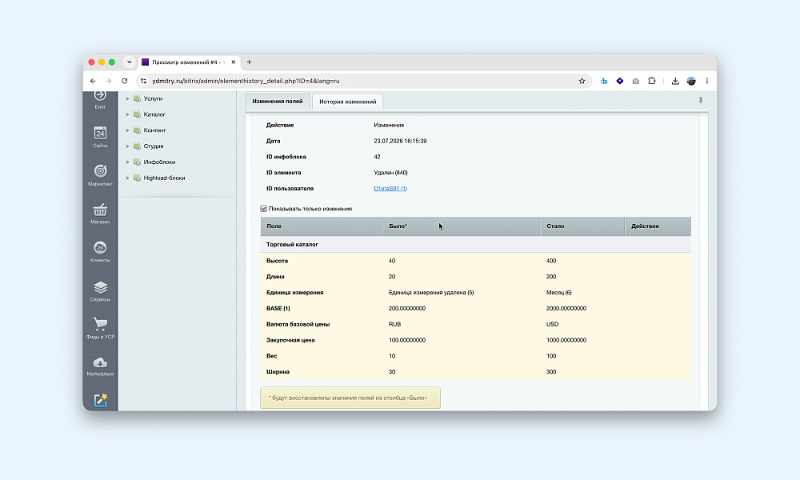Screen dimensions: 800x480
Task: View site information icon in address bar
Action: point(143,81)
